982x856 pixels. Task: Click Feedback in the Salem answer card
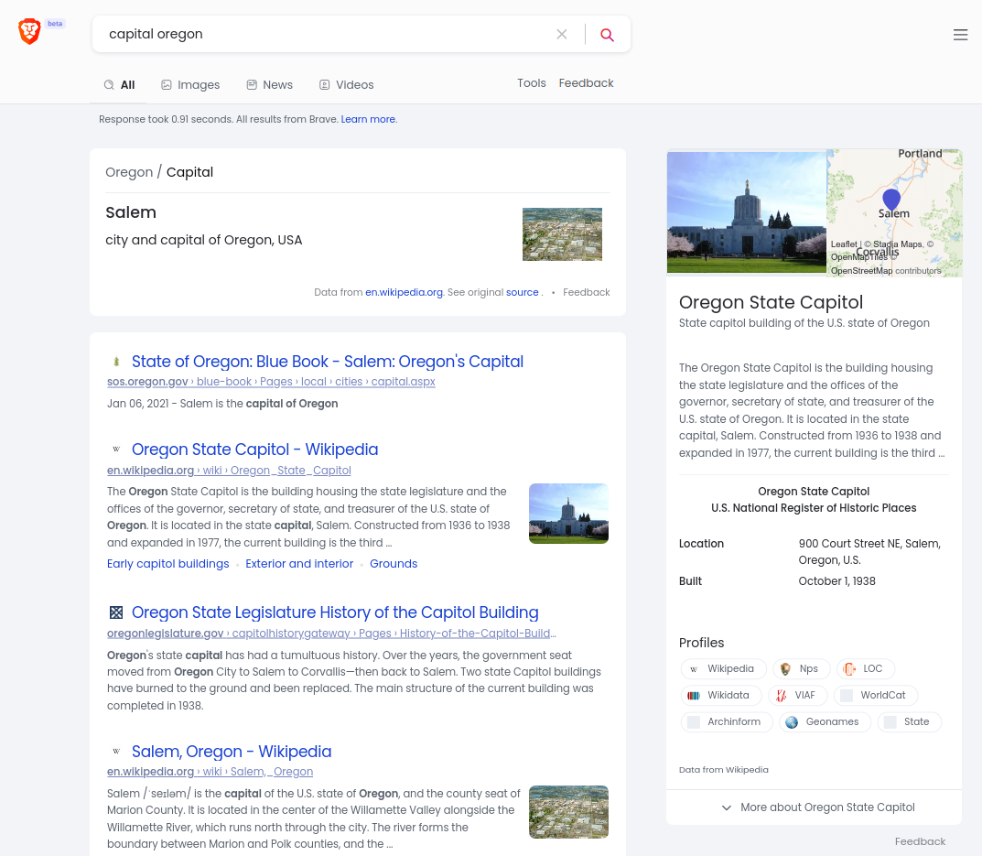click(x=587, y=292)
